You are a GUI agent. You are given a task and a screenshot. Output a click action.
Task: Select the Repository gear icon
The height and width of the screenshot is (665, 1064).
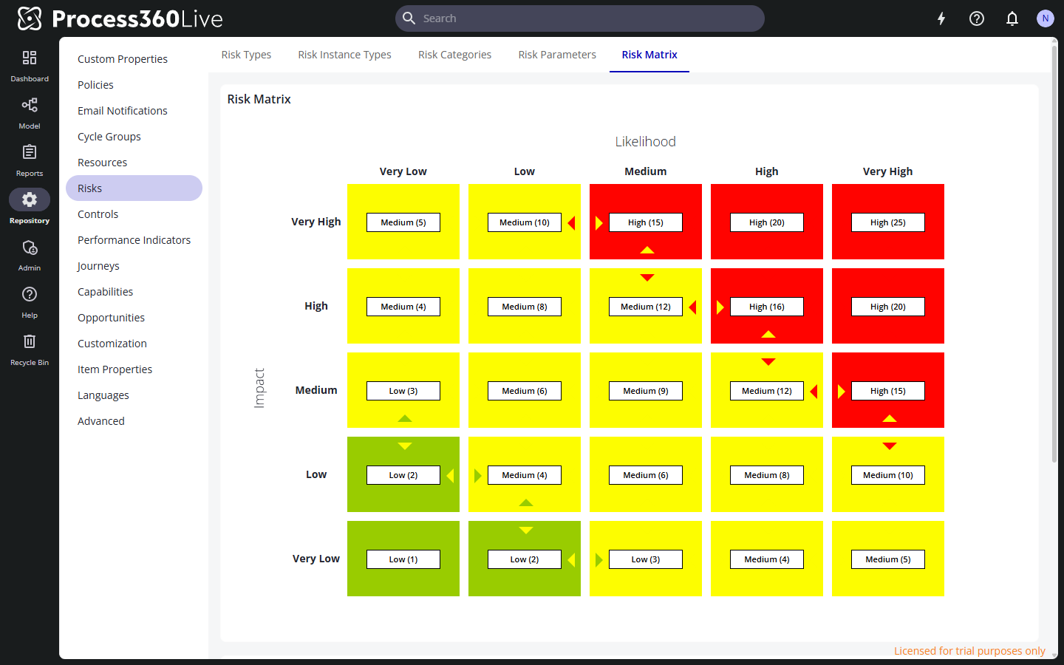(x=30, y=199)
